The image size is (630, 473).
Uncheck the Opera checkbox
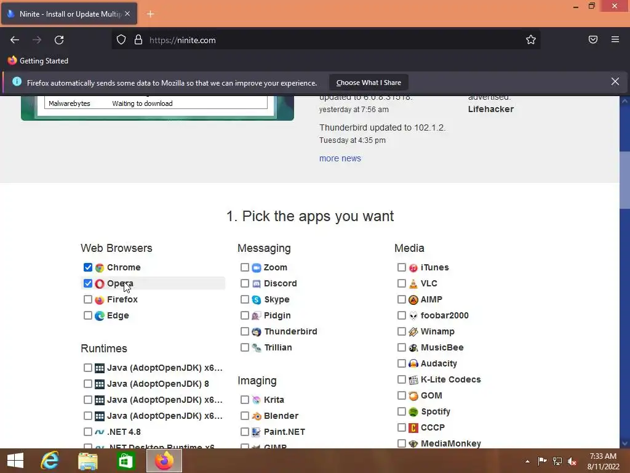88,283
